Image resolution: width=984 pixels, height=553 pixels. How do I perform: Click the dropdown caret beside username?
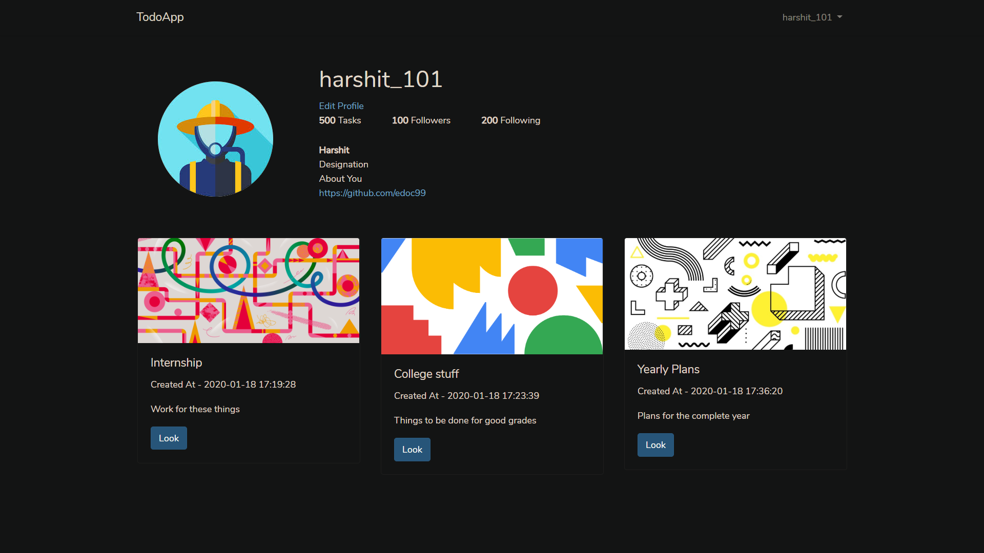coord(839,17)
